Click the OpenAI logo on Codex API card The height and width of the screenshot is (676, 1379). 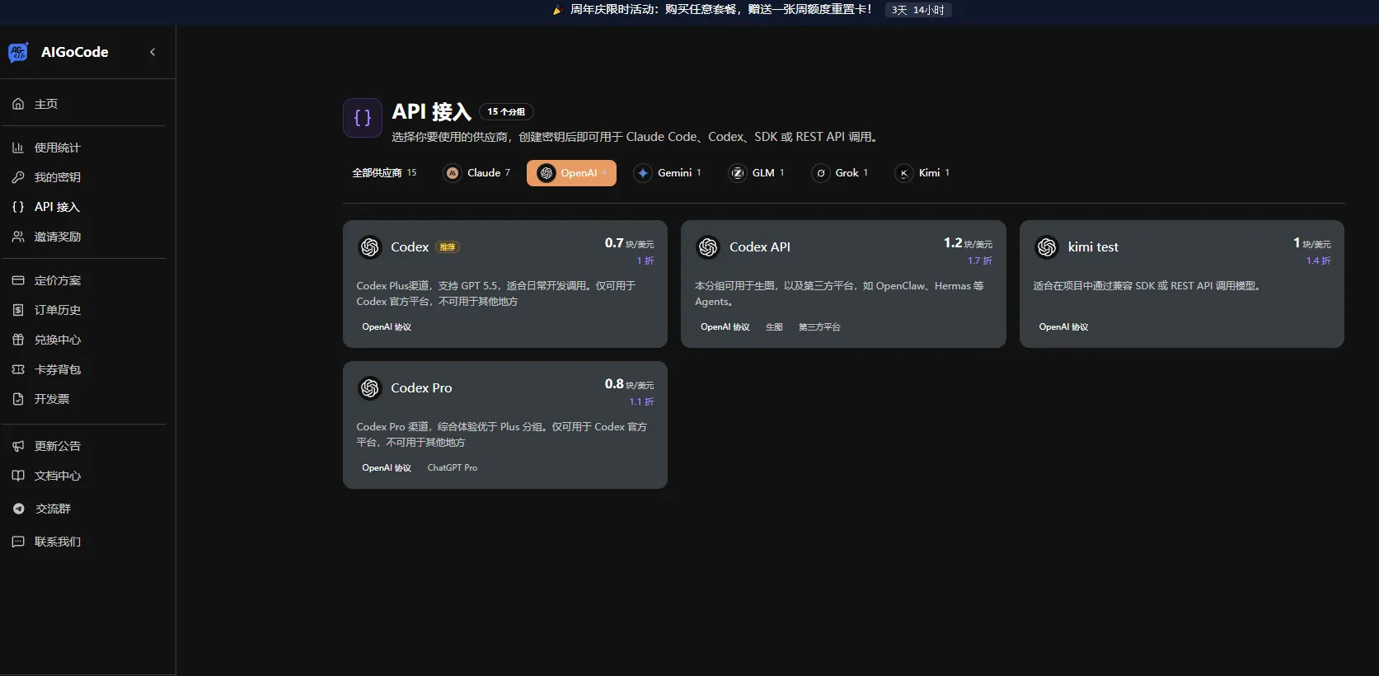[708, 247]
